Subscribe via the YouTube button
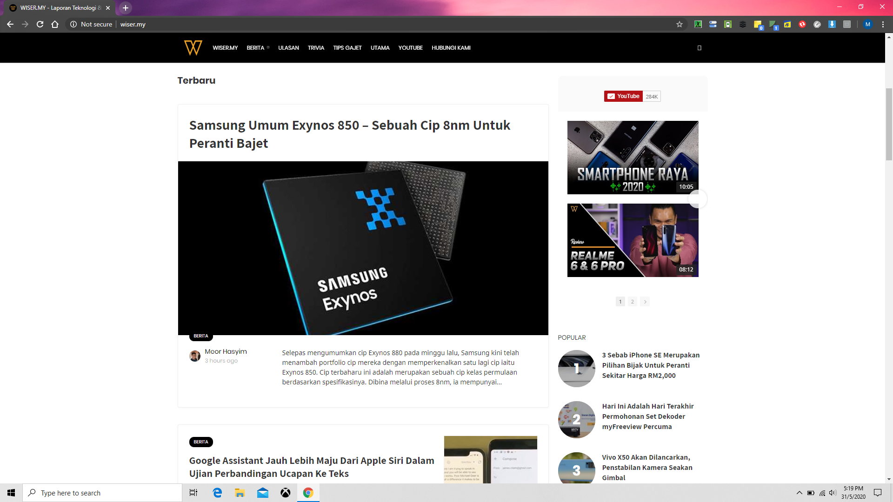This screenshot has width=893, height=502. pyautogui.click(x=623, y=96)
